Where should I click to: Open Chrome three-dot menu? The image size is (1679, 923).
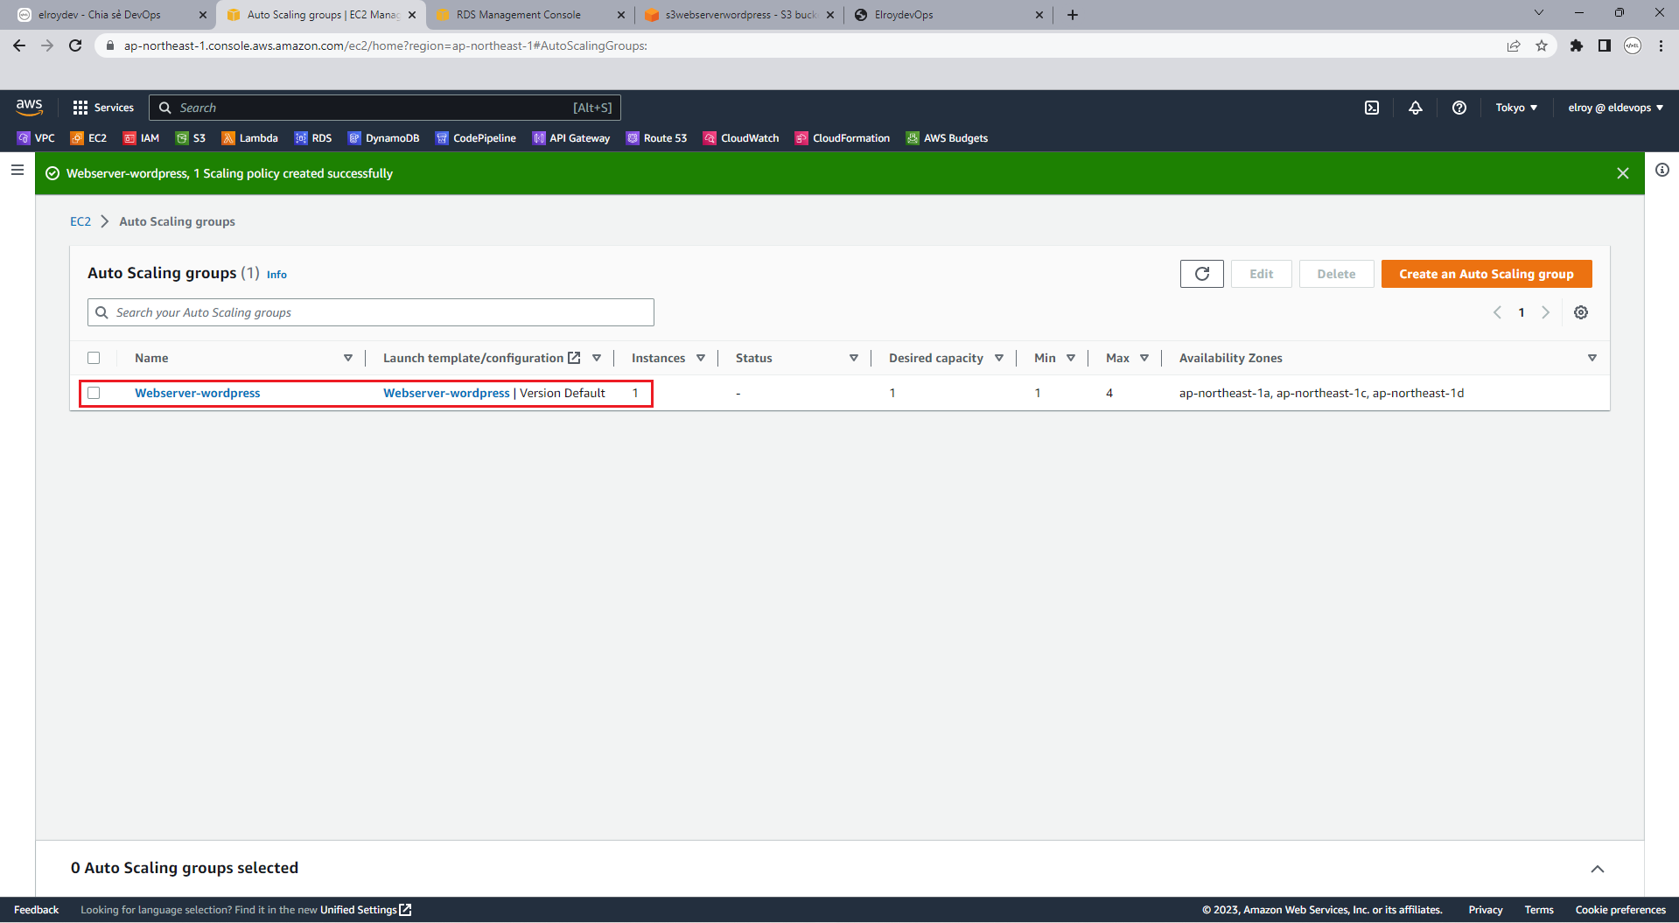point(1661,45)
